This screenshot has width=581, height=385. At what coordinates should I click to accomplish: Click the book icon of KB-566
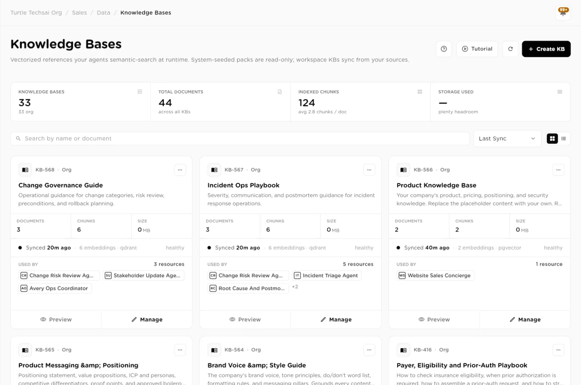tap(403, 170)
